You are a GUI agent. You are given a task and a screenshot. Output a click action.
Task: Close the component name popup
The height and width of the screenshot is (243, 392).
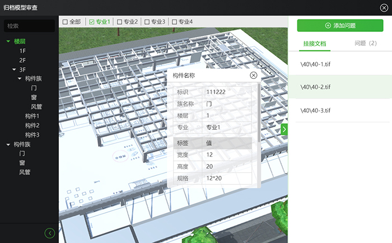[253, 75]
